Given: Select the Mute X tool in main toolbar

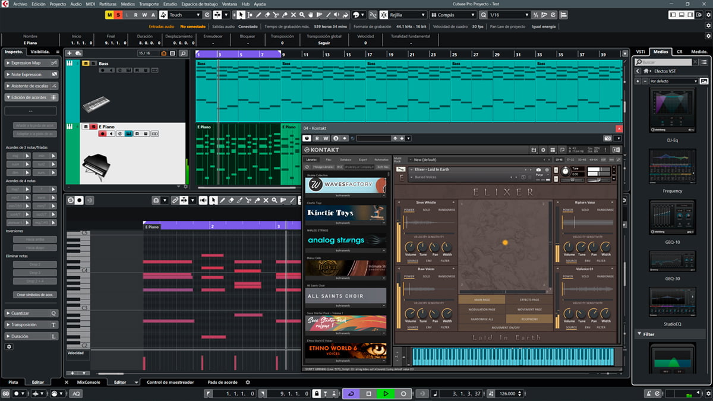Looking at the screenshot, I should click(294, 14).
